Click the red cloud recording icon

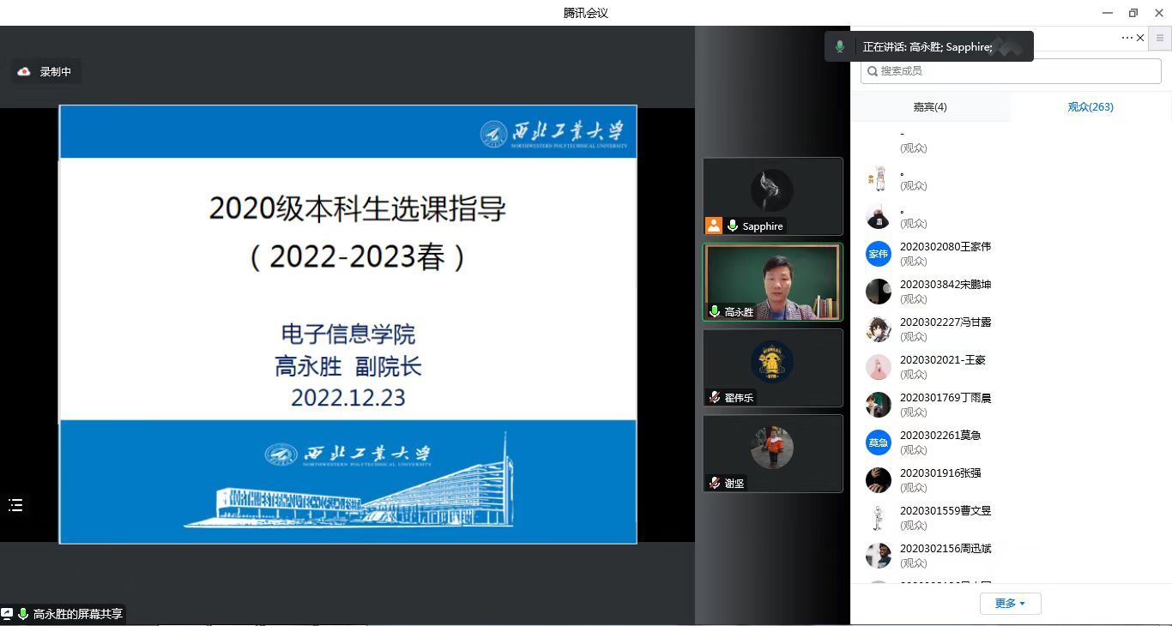[x=24, y=72]
